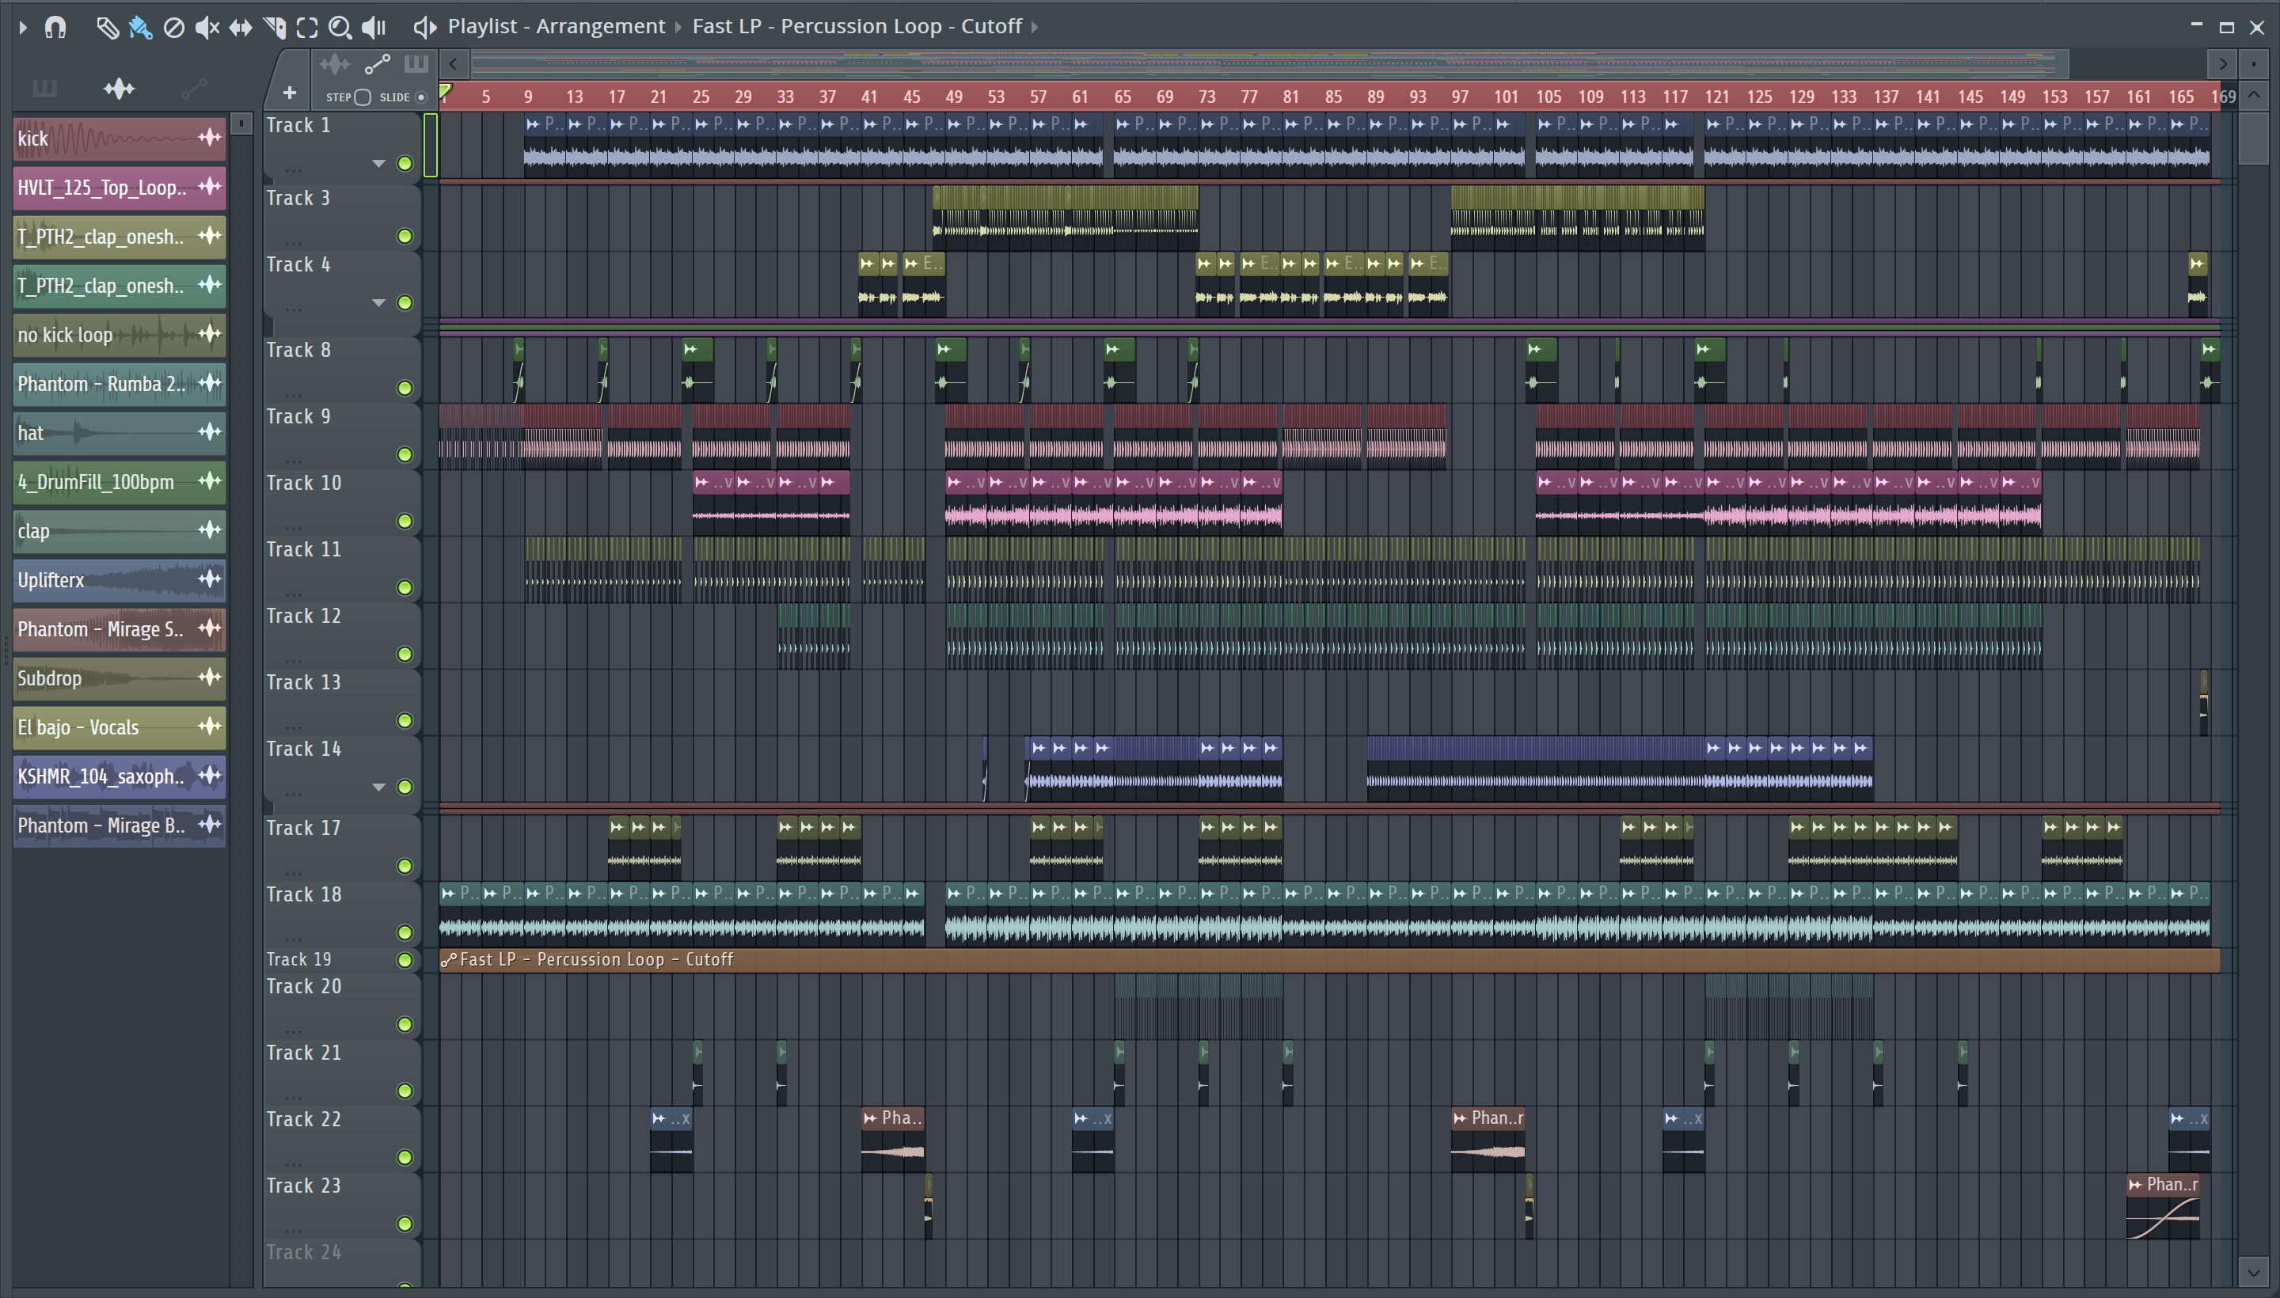2280x1298 pixels.
Task: Select the Playback speaker tool
Action: (x=374, y=27)
